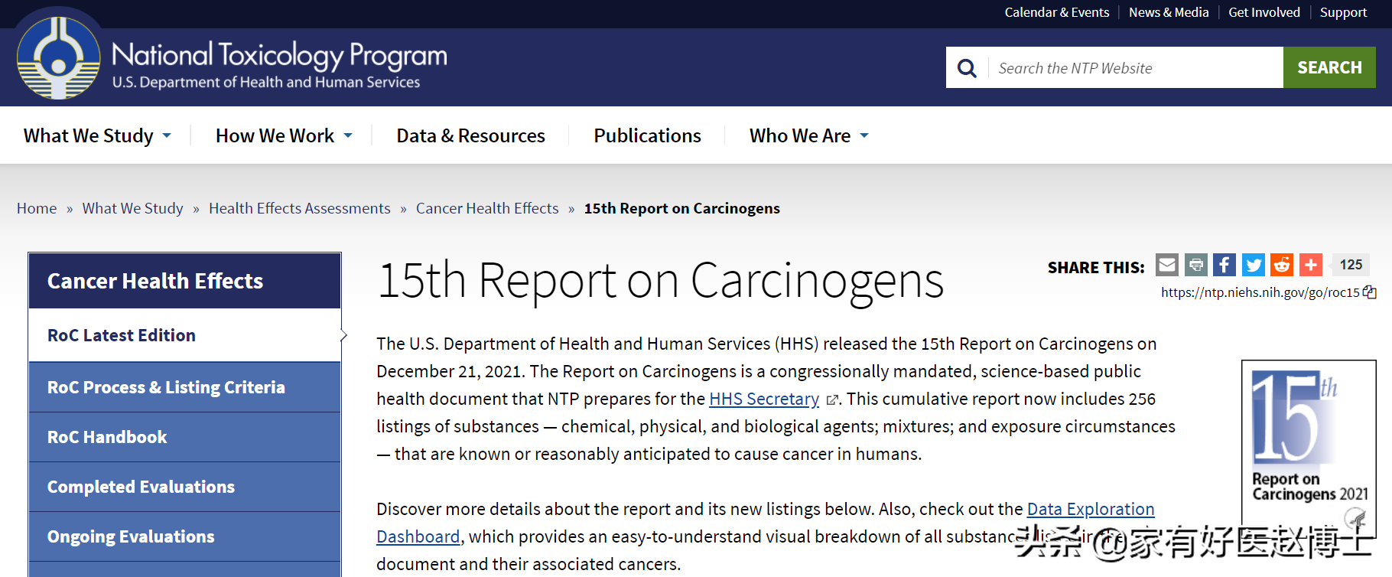The image size is (1392, 577).
Task: Click the share count 125
Action: (x=1351, y=265)
